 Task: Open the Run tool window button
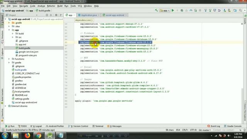tap(10, 126)
